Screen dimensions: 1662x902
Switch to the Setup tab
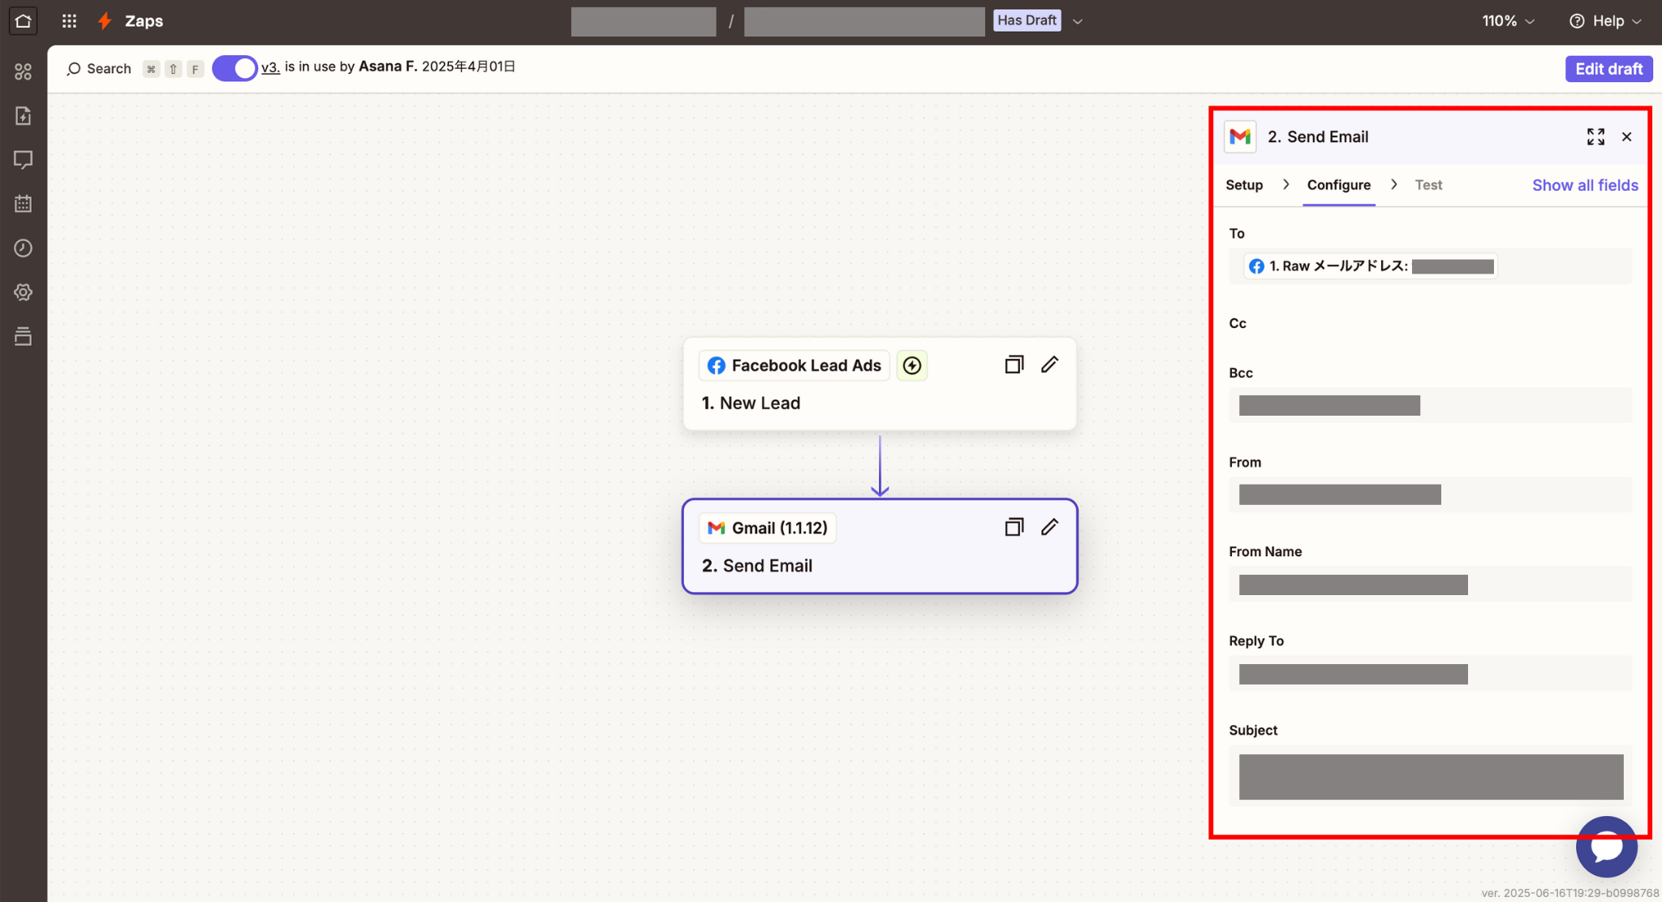click(x=1244, y=185)
